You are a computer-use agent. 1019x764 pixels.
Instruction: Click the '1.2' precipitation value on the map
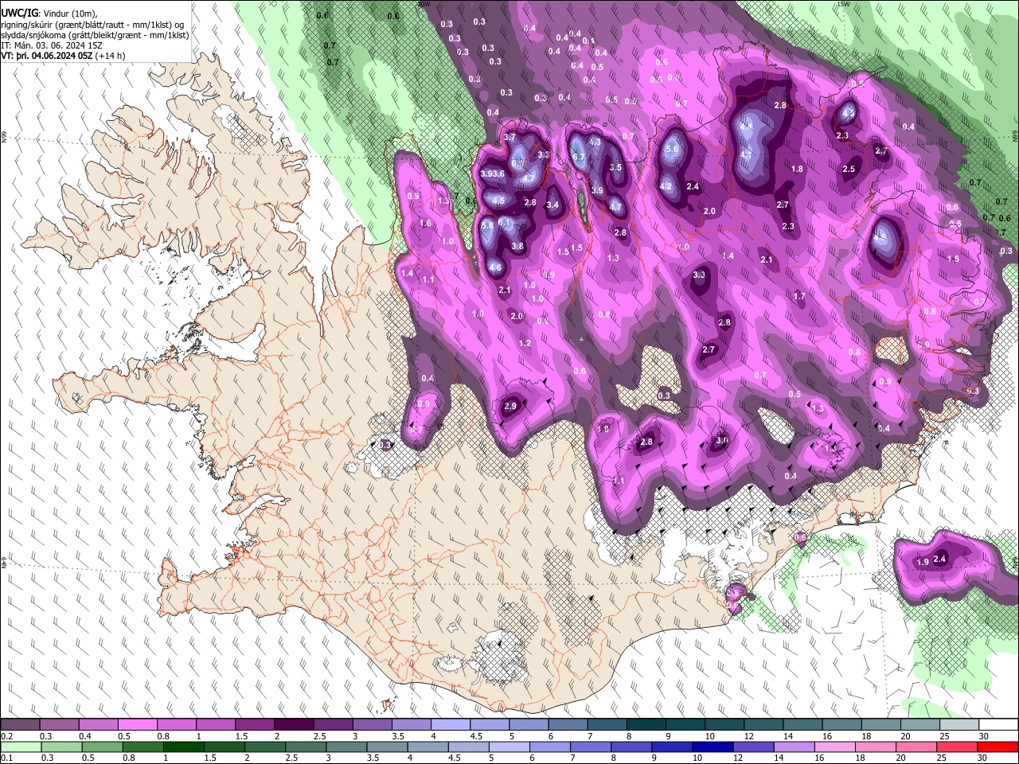(525, 344)
